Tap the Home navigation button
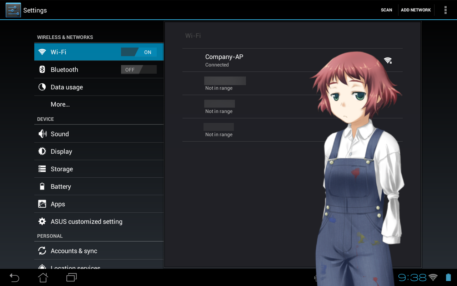Viewport: 457px width, 286px height. [43, 277]
